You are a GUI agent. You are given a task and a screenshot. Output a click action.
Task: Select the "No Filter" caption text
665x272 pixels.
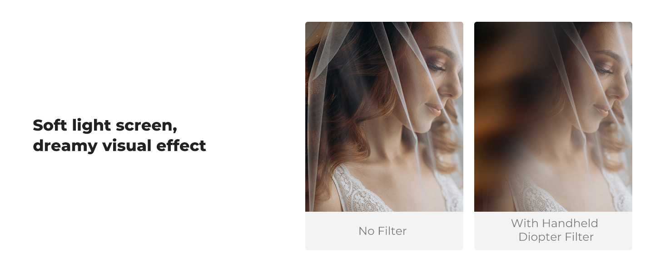382,231
